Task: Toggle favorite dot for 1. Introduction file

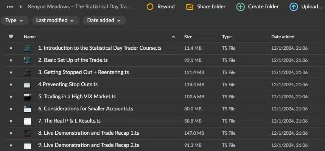Action: click(11, 48)
